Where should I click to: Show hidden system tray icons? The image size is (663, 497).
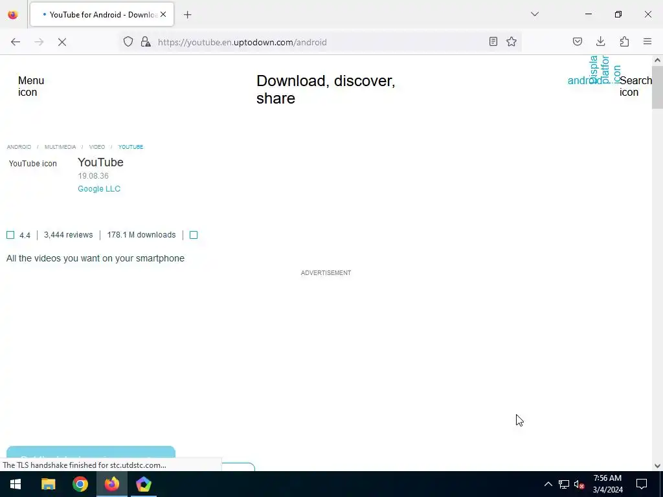548,484
